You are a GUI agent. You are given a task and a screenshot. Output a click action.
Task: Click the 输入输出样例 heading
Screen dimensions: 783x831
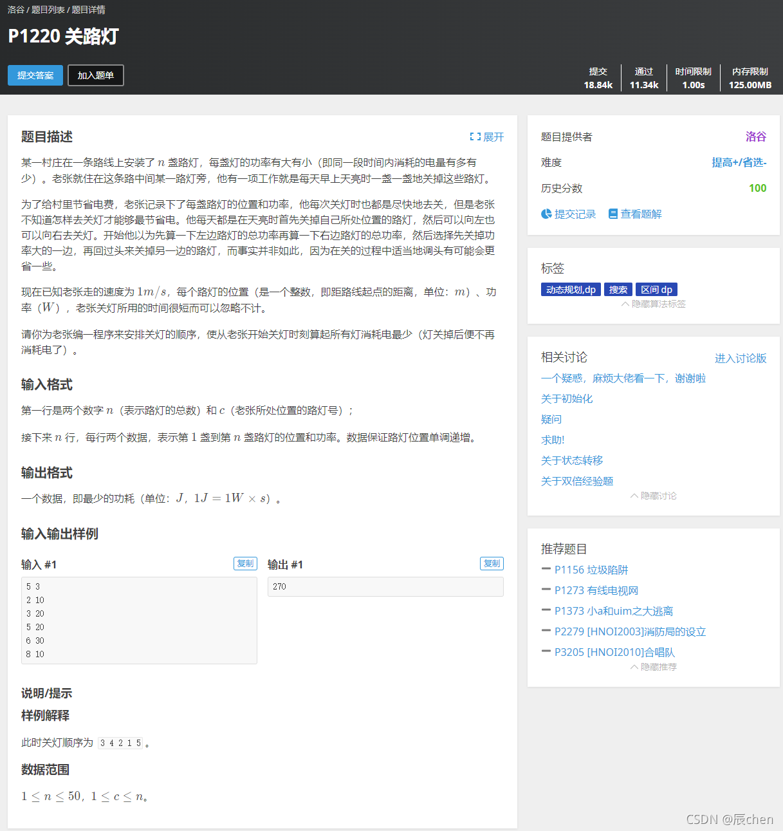[60, 534]
